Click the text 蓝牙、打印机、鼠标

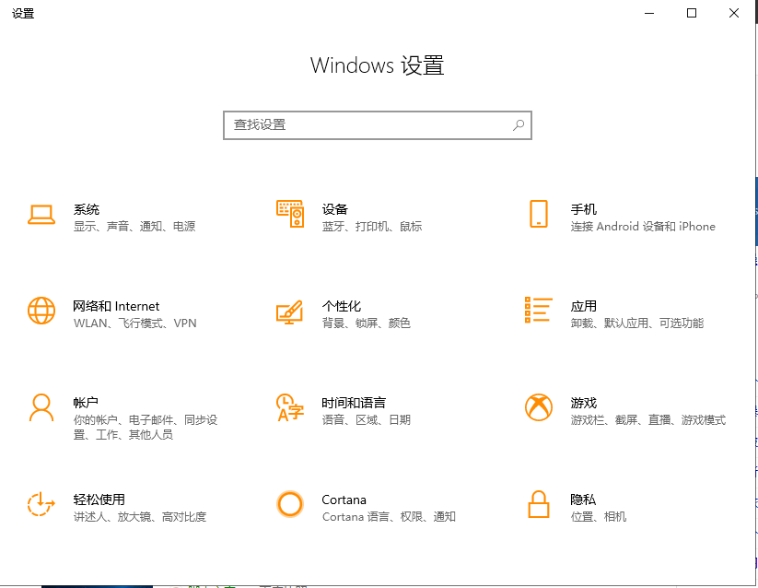click(x=372, y=227)
